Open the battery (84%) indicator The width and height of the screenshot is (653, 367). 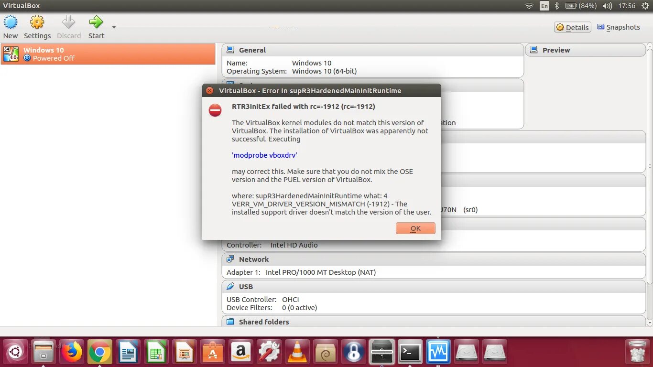click(581, 6)
